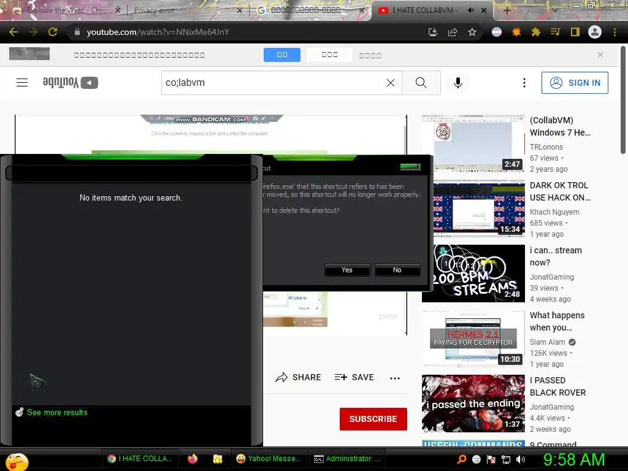The height and width of the screenshot is (471, 628).
Task: Close the Privacy error tab
Action: [x=240, y=10]
